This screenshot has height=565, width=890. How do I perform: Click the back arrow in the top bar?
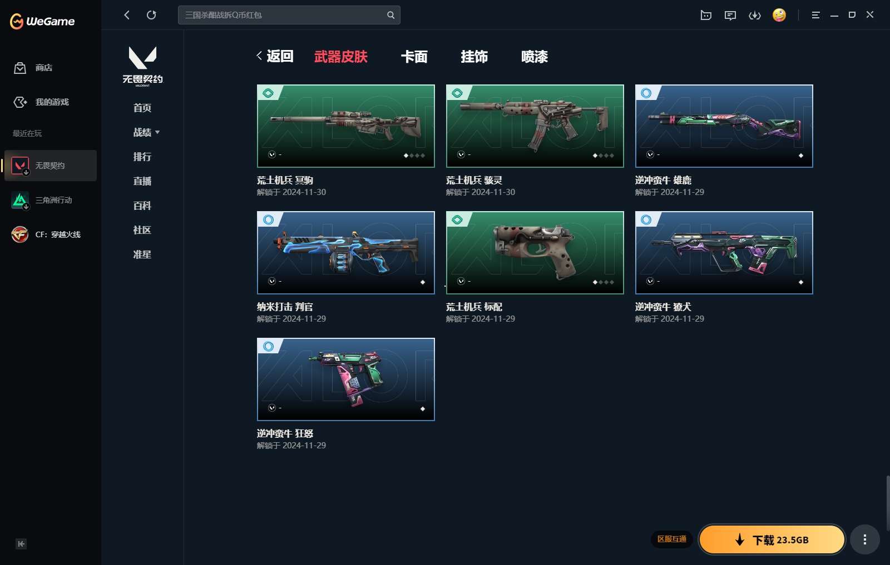click(x=127, y=15)
